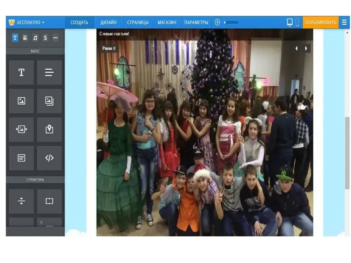This screenshot has width=351, height=263.
Task: Click the progress bar next to help icon
Action: click(x=231, y=22)
